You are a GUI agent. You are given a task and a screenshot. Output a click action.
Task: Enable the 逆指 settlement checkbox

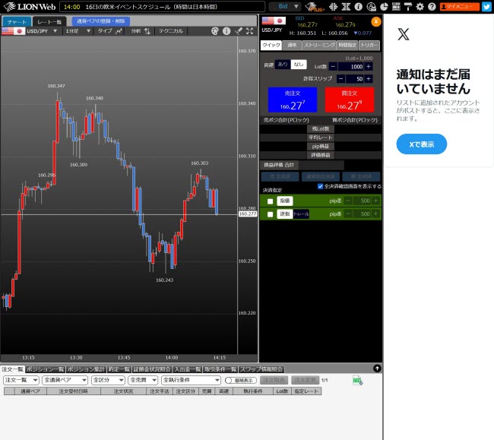(x=270, y=214)
